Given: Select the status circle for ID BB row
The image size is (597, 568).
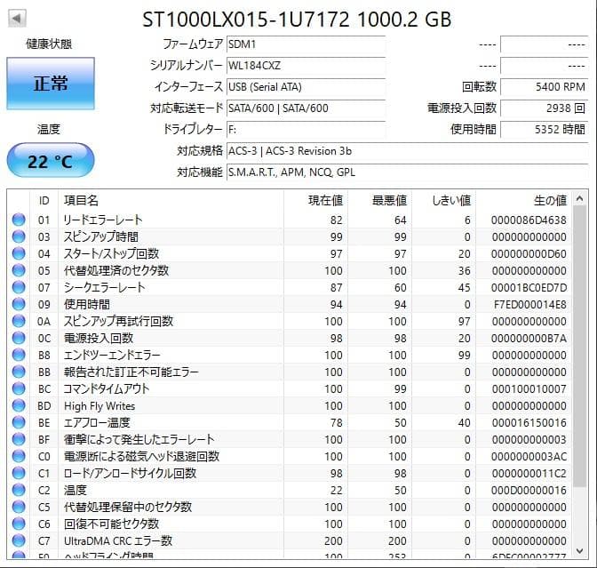Looking at the screenshot, I should coord(19,372).
